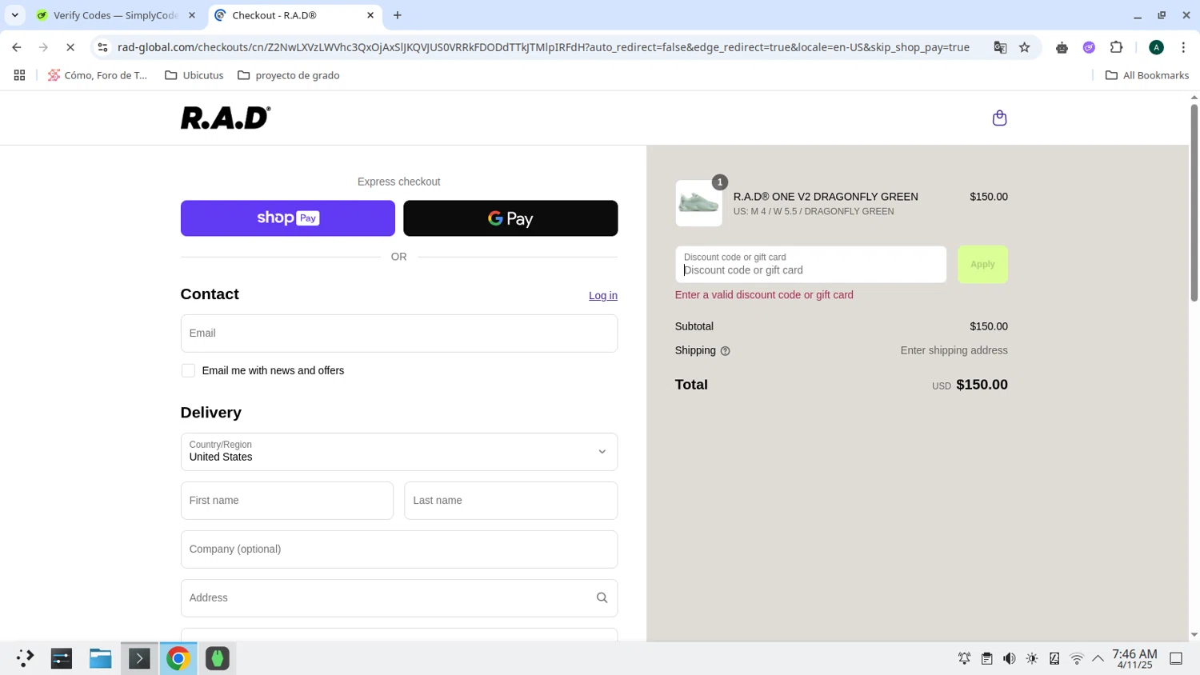Expand hidden system tray icons arrow
Image resolution: width=1200 pixels, height=675 pixels.
[x=1098, y=658]
